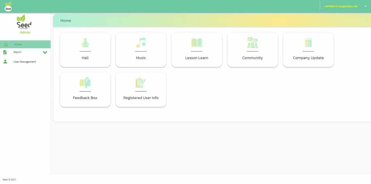Click the Music note icon
The width and height of the screenshot is (371, 184).
pyautogui.click(x=141, y=43)
